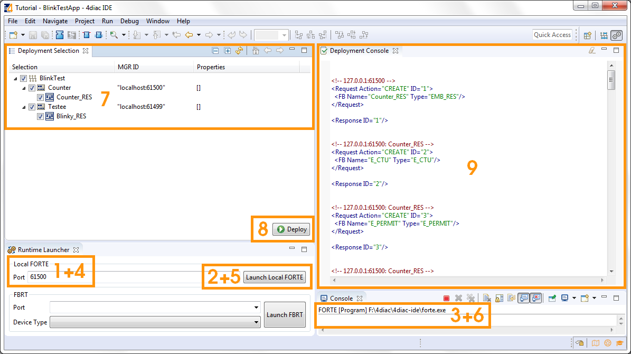Uncheck the Blinky_RES resource checkbox
The height and width of the screenshot is (354, 631).
41,116
